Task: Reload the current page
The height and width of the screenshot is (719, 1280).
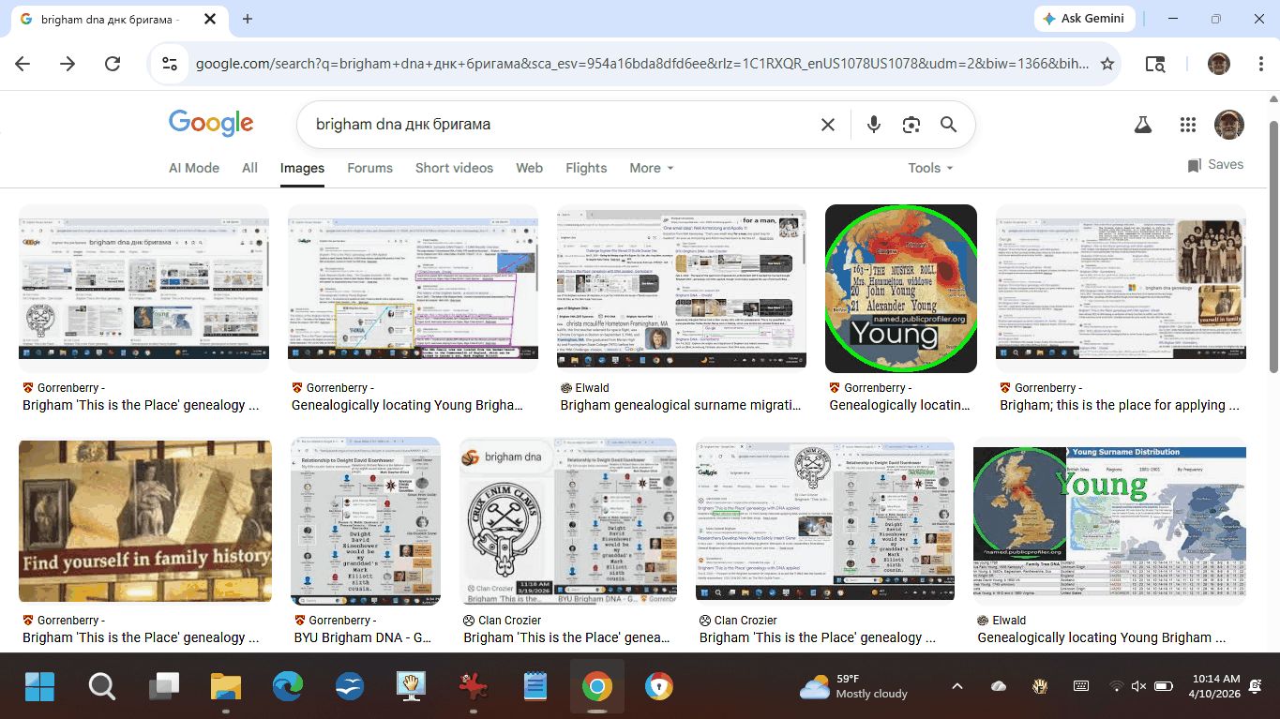Action: (113, 64)
